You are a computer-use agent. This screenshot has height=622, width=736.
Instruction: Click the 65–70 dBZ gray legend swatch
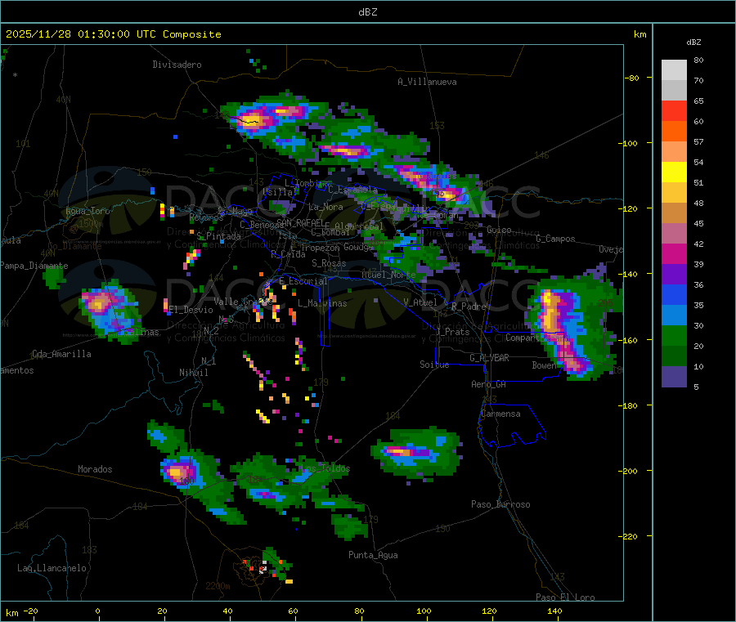[x=674, y=91]
